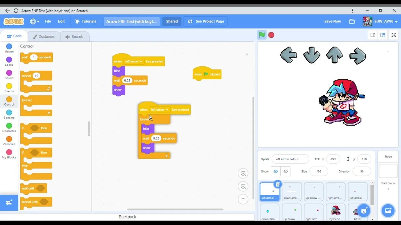Image resolution: width=401 pixels, height=225 pixels.
Task: Open the SDW_AVV0 account menu
Action: (x=380, y=22)
